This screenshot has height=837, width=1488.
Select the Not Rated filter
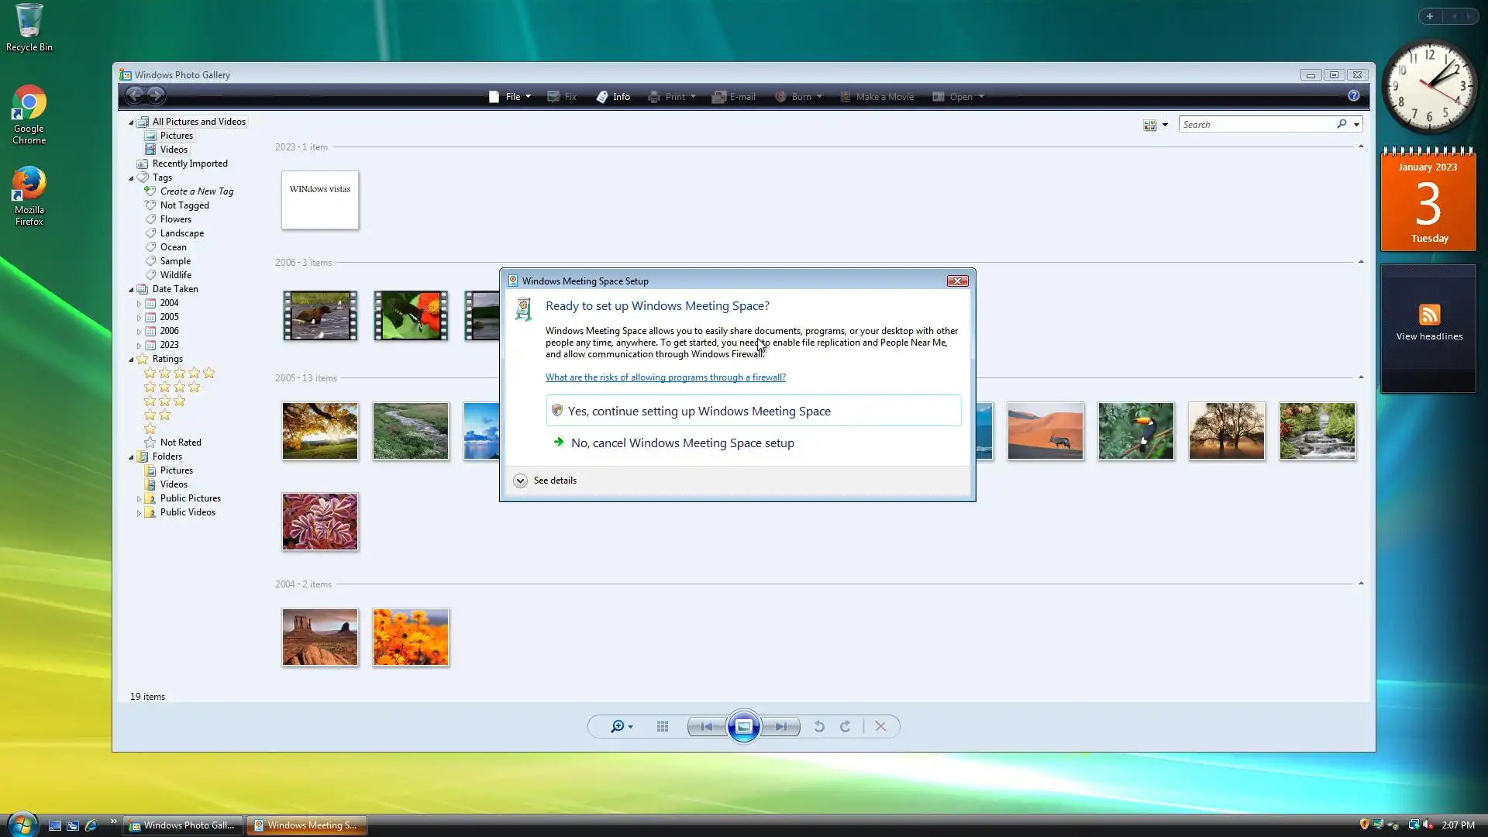pos(181,443)
